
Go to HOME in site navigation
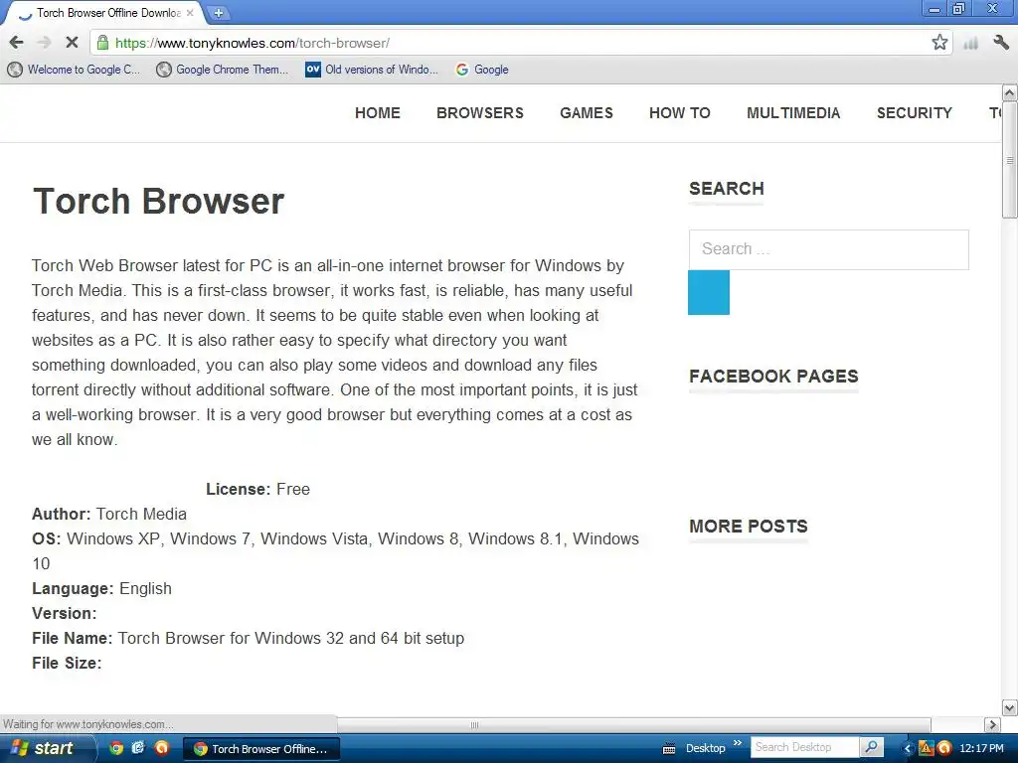point(377,113)
